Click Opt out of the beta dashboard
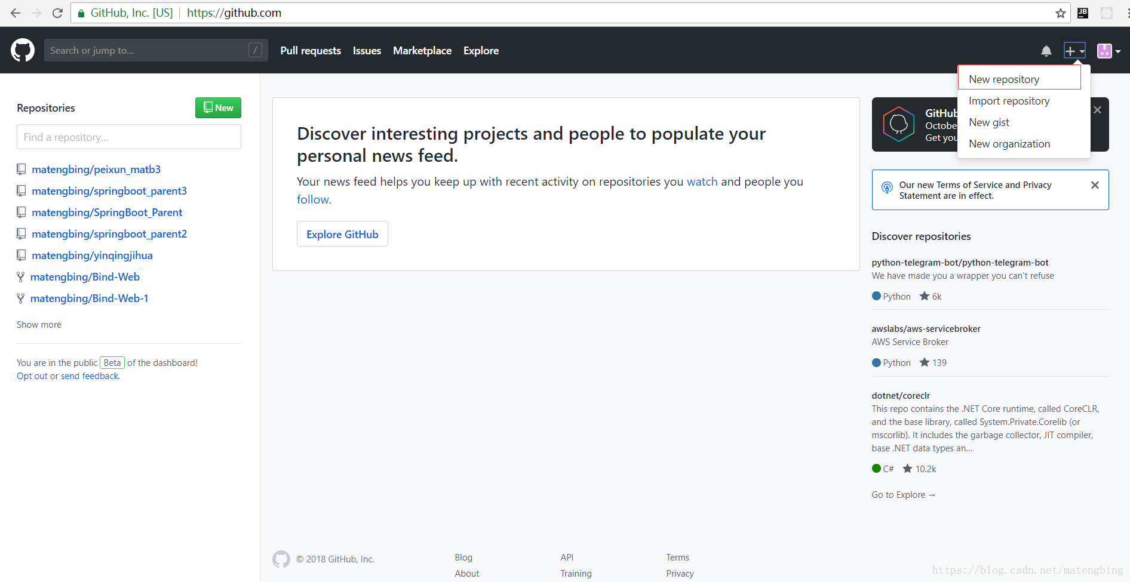This screenshot has width=1130, height=582. point(32,376)
